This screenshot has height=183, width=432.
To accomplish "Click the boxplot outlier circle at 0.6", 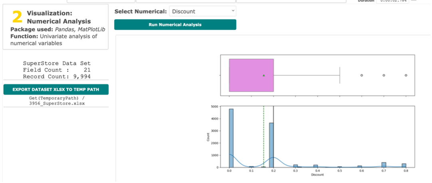I will 361,75.
